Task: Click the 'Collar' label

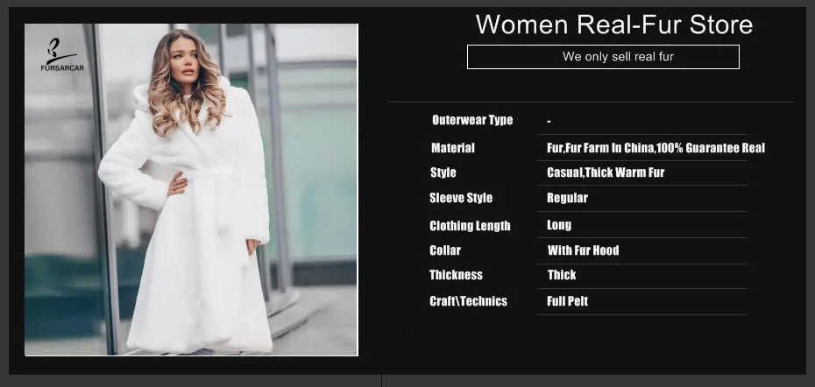Action: pyautogui.click(x=445, y=250)
